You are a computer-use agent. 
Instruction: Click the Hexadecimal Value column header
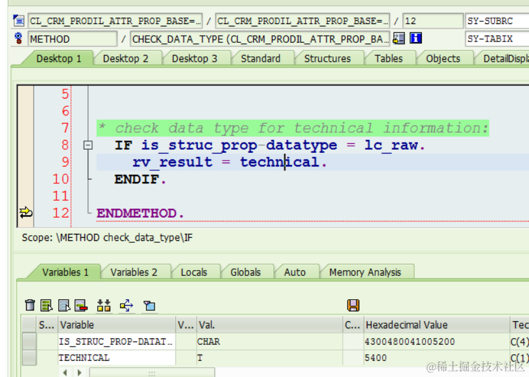click(437, 325)
